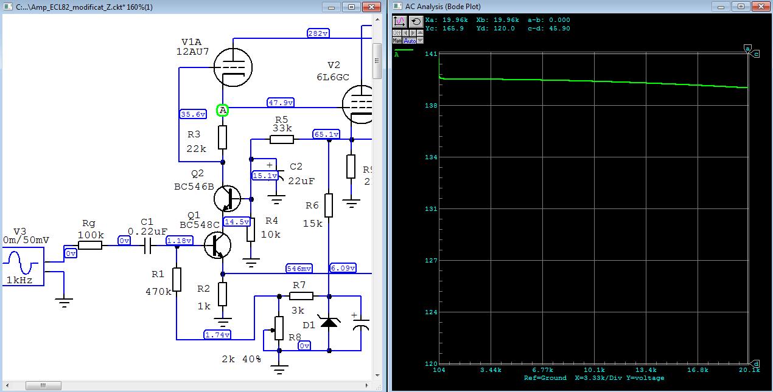Click probe A marker in the schematic
The width and height of the screenshot is (773, 392).
point(223,111)
